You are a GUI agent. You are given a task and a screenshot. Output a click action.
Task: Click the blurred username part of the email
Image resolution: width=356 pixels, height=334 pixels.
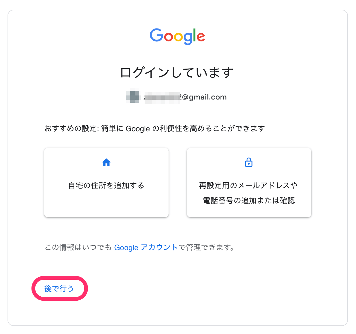point(162,97)
